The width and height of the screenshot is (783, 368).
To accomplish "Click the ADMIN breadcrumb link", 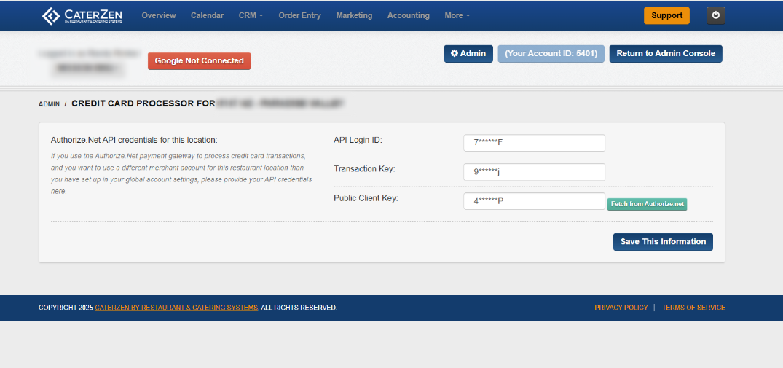I will [x=50, y=104].
